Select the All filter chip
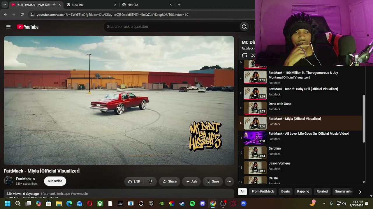 click(x=242, y=192)
